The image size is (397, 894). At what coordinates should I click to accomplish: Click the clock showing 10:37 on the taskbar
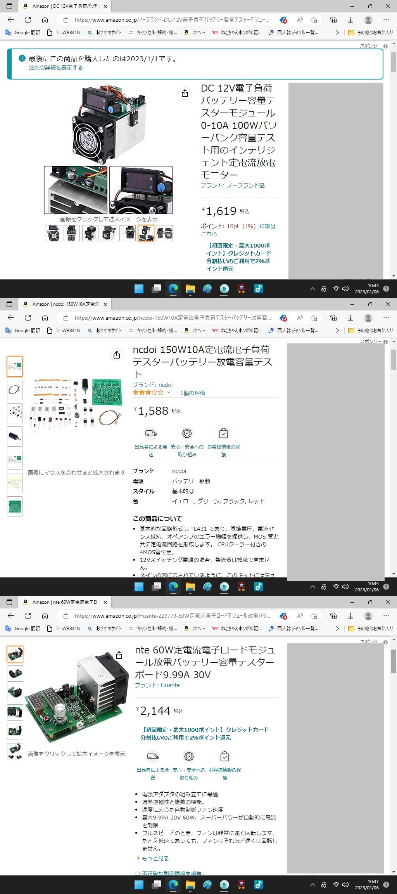pyautogui.click(x=367, y=885)
